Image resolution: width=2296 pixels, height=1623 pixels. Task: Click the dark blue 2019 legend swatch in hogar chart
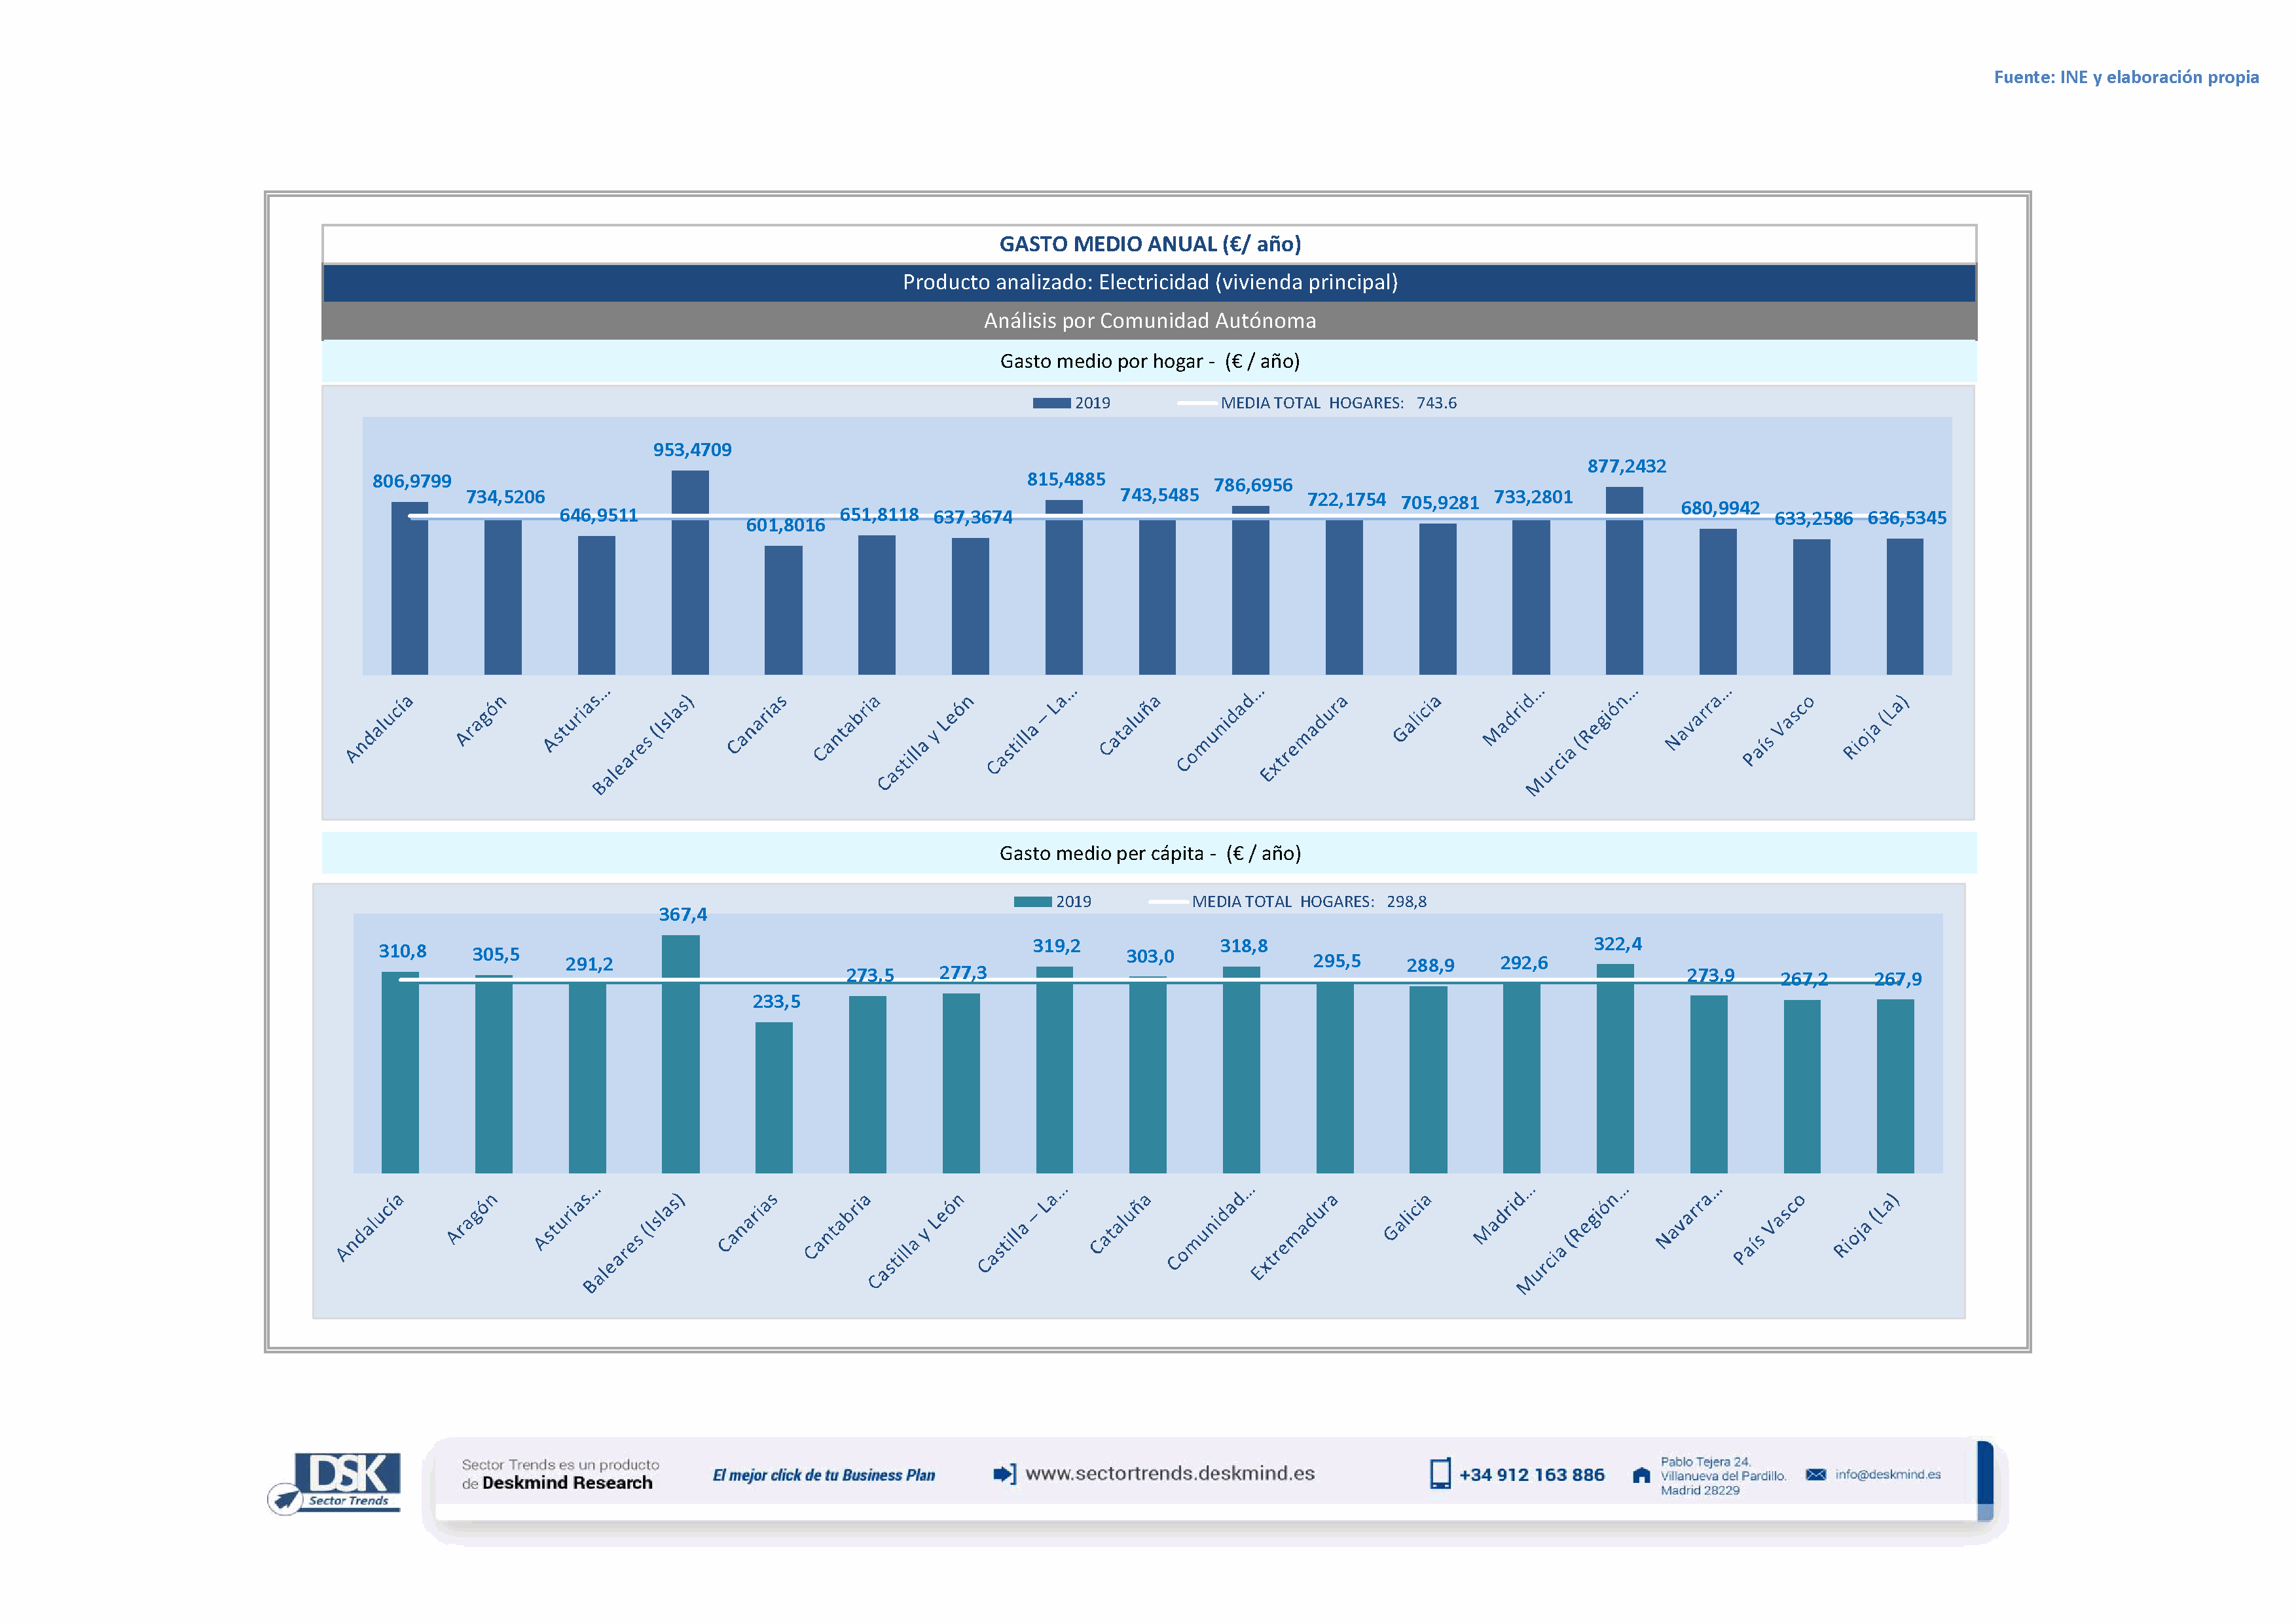(1051, 402)
